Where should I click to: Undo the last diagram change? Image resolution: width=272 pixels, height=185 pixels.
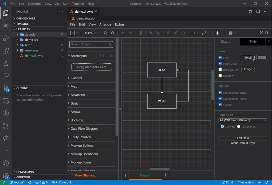tap(123, 33)
